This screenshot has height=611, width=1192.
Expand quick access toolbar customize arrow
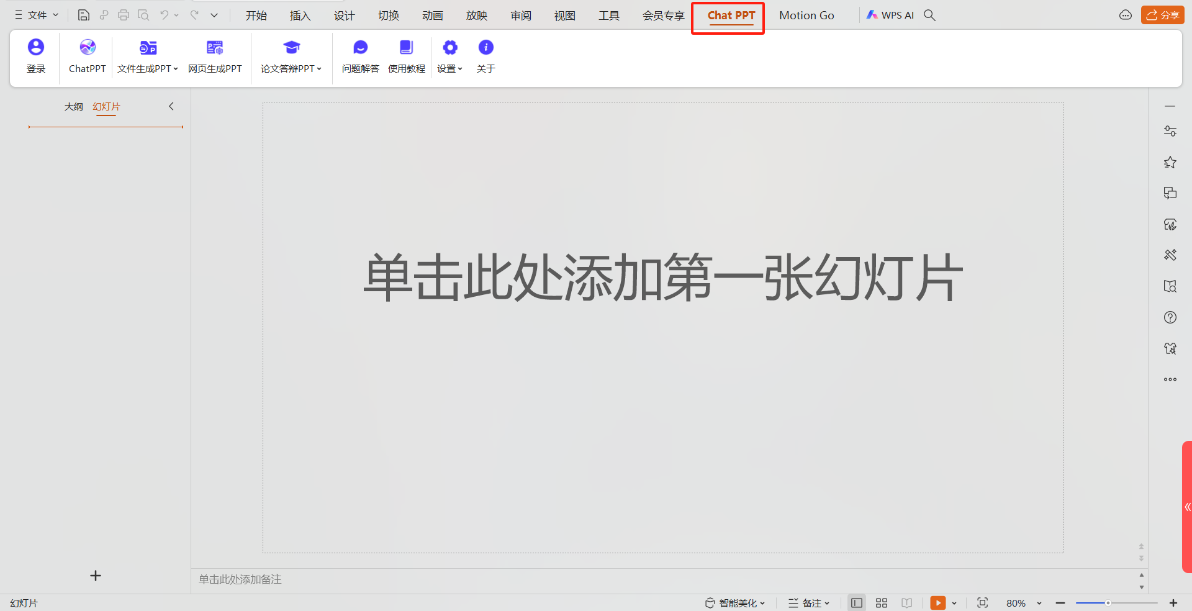[x=214, y=15]
